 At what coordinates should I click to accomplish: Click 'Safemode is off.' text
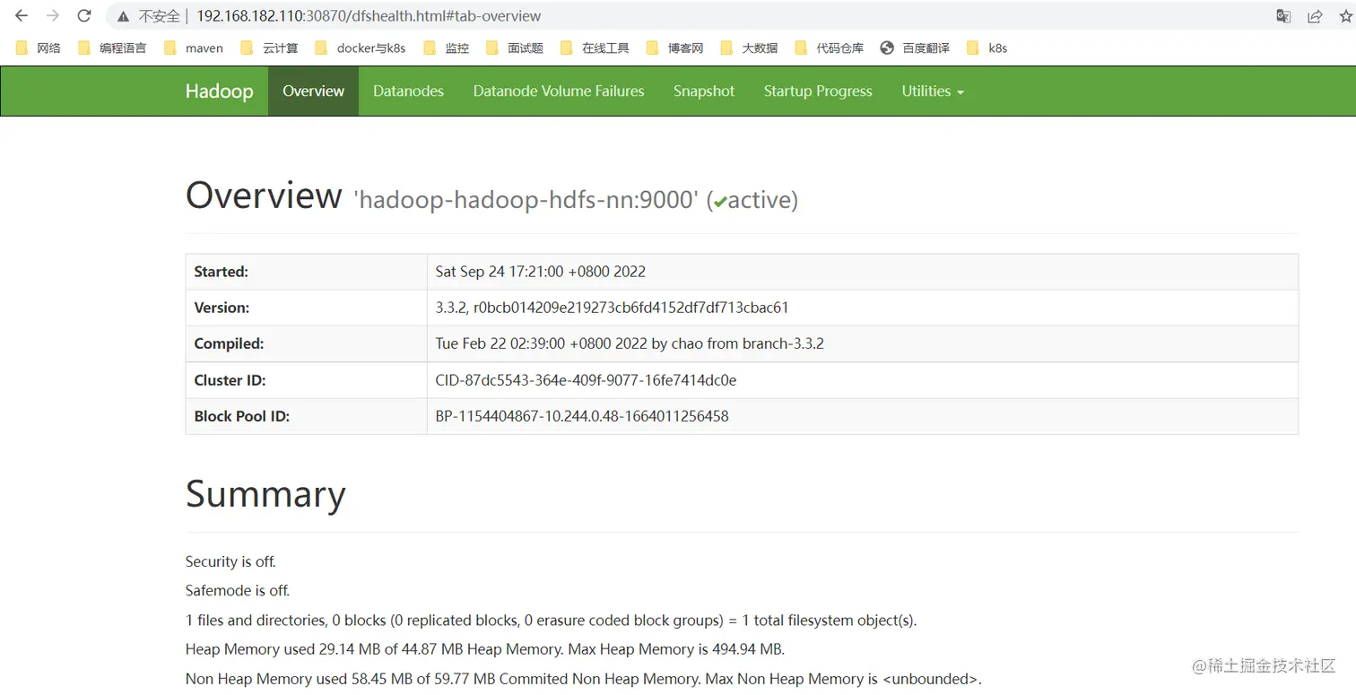[238, 591]
